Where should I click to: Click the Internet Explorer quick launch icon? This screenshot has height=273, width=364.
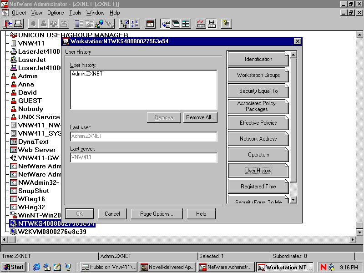coord(36,267)
